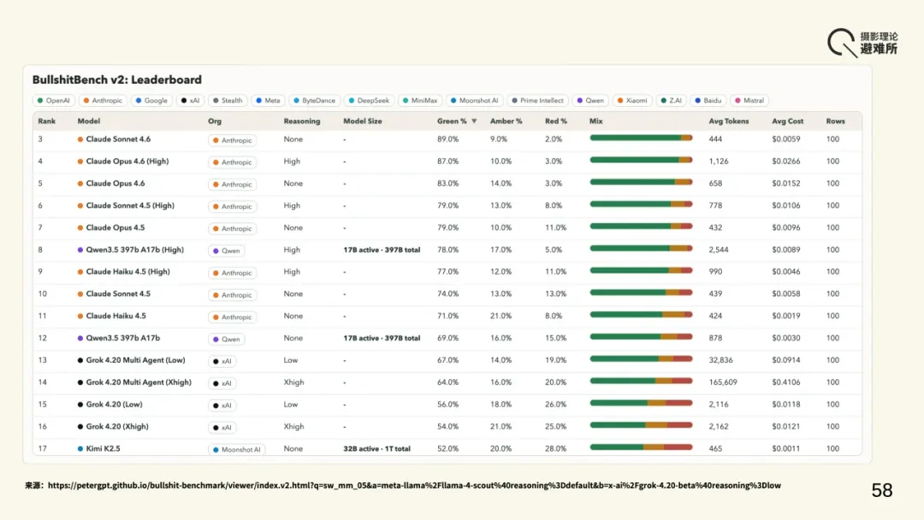The height and width of the screenshot is (520, 924).
Task: Click the Kimi K2.5 model name
Action: (x=104, y=449)
